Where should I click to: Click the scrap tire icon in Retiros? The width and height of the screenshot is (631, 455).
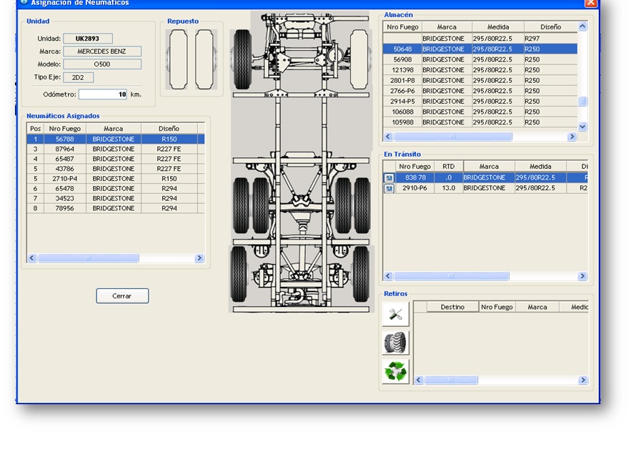click(x=396, y=343)
